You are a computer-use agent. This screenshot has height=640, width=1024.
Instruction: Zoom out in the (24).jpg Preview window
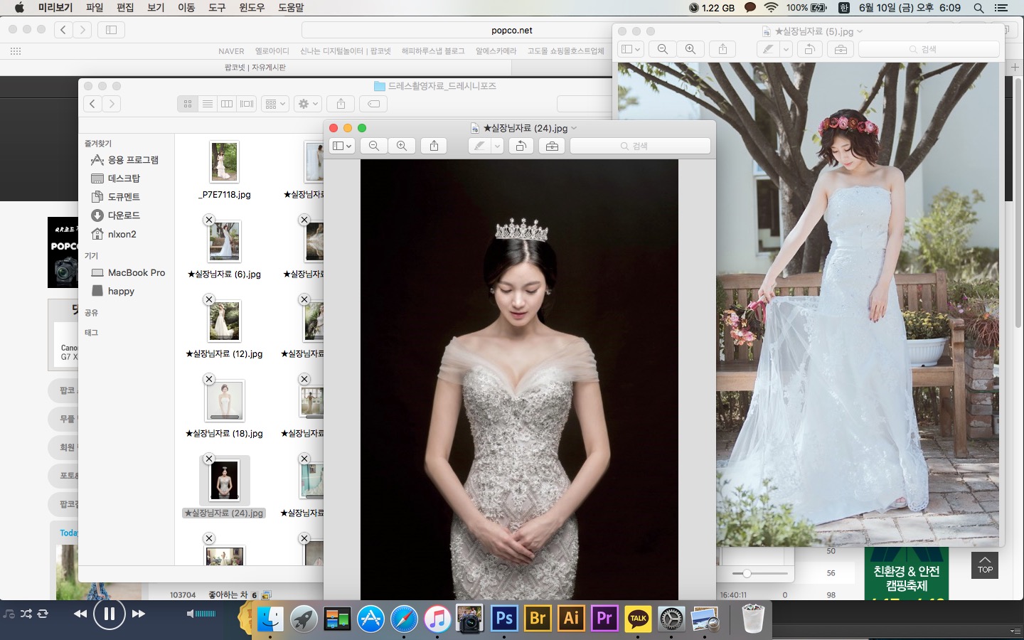[x=374, y=146]
